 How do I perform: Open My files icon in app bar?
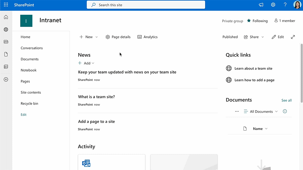[x=6, y=54]
